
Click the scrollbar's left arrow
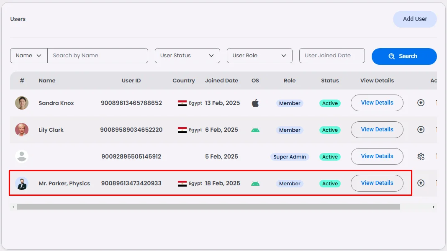tap(13, 207)
